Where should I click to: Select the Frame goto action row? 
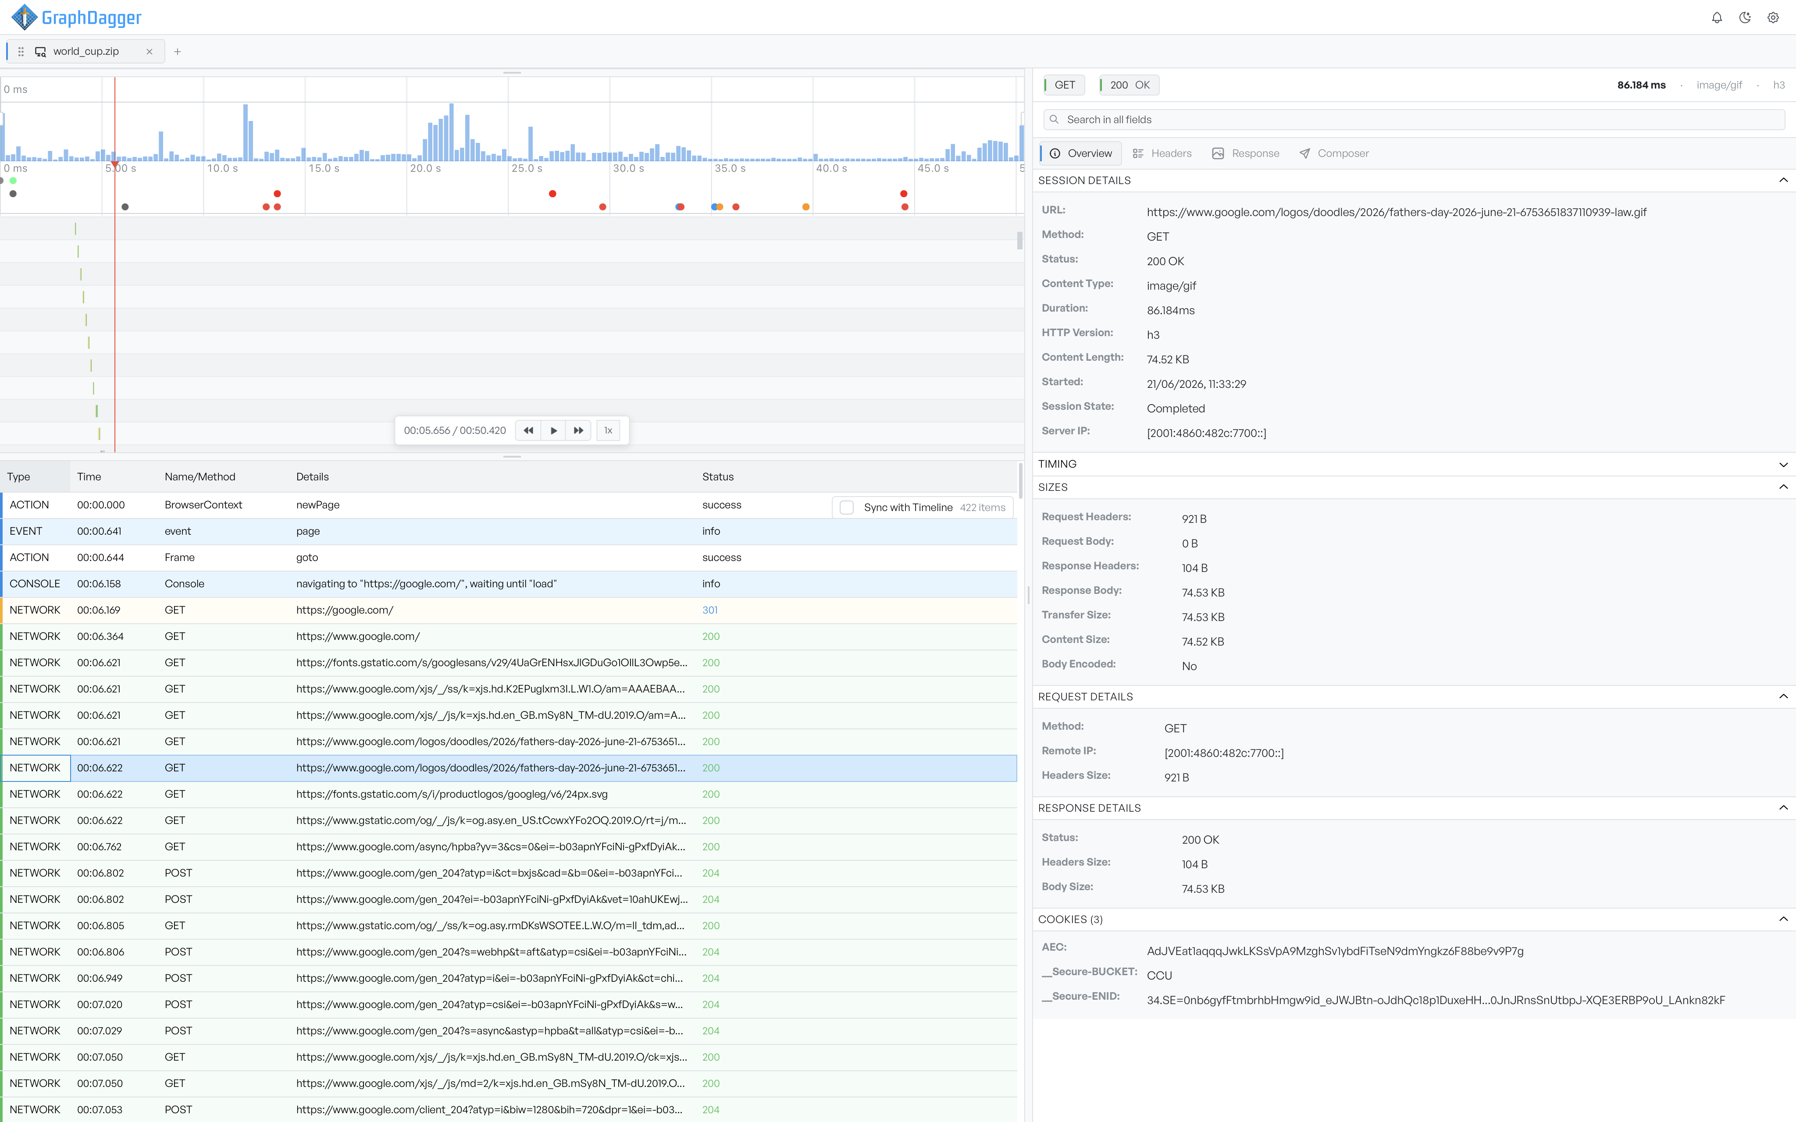click(x=508, y=558)
